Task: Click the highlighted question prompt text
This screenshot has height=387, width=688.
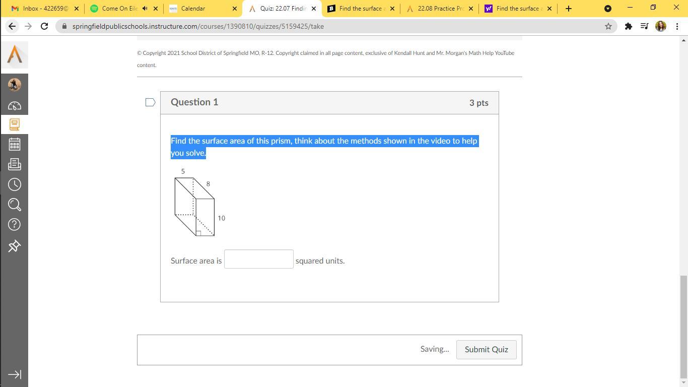Action: [x=324, y=147]
